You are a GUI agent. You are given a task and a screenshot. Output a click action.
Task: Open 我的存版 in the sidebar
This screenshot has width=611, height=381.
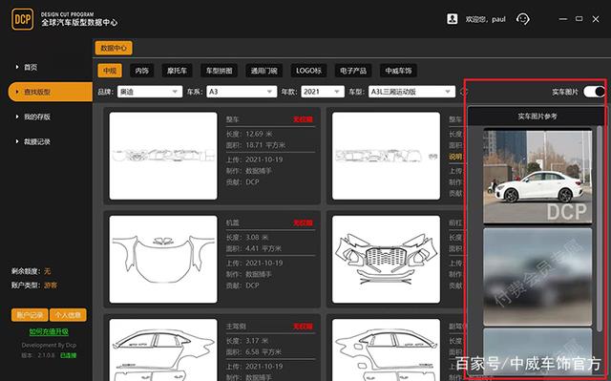coord(37,116)
